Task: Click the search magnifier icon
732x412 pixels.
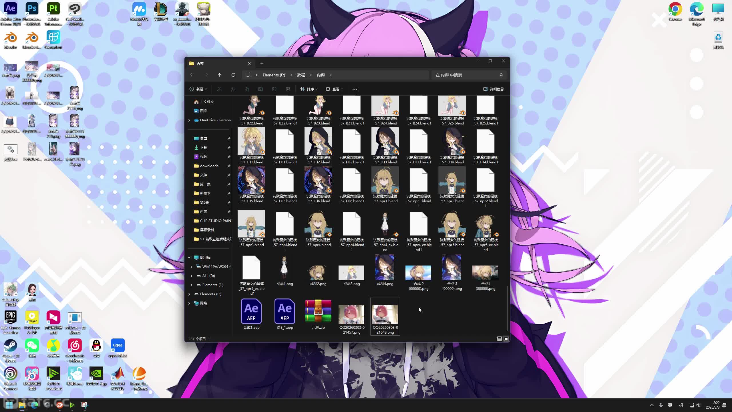Action: [x=501, y=75]
